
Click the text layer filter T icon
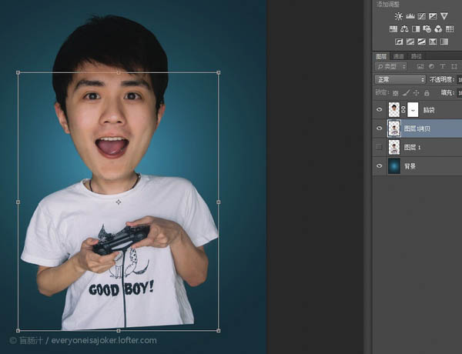(x=444, y=67)
